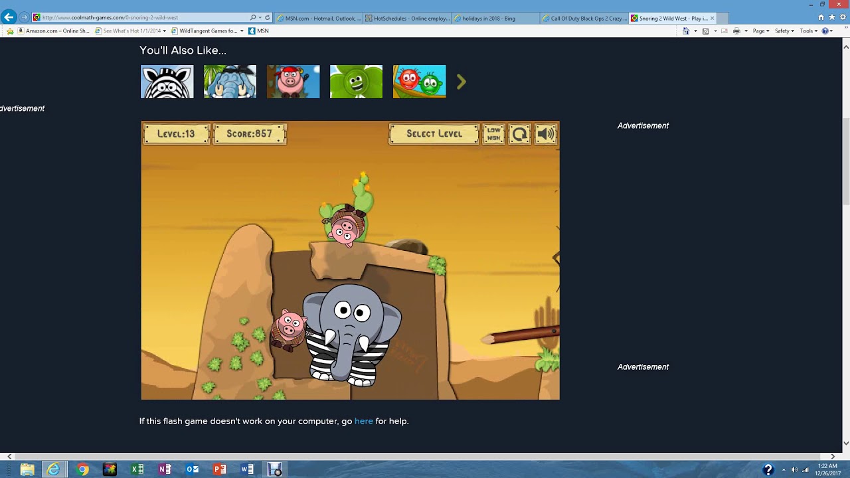
Task: Launch Google Chrome from the taskbar
Action: pos(82,469)
